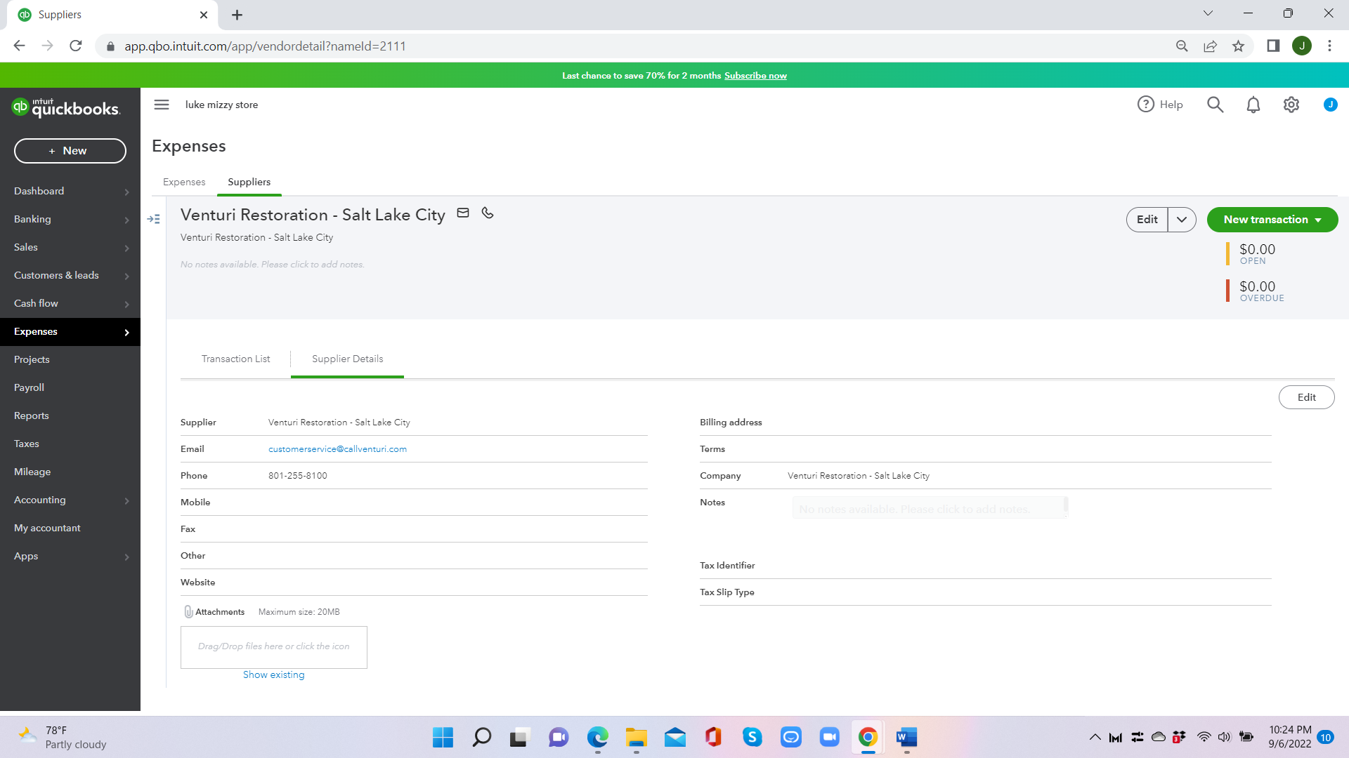Click the QuickBooks search magnifier icon

(x=1215, y=105)
